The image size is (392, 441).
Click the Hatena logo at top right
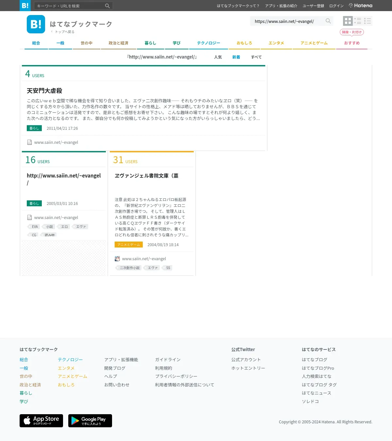click(360, 6)
